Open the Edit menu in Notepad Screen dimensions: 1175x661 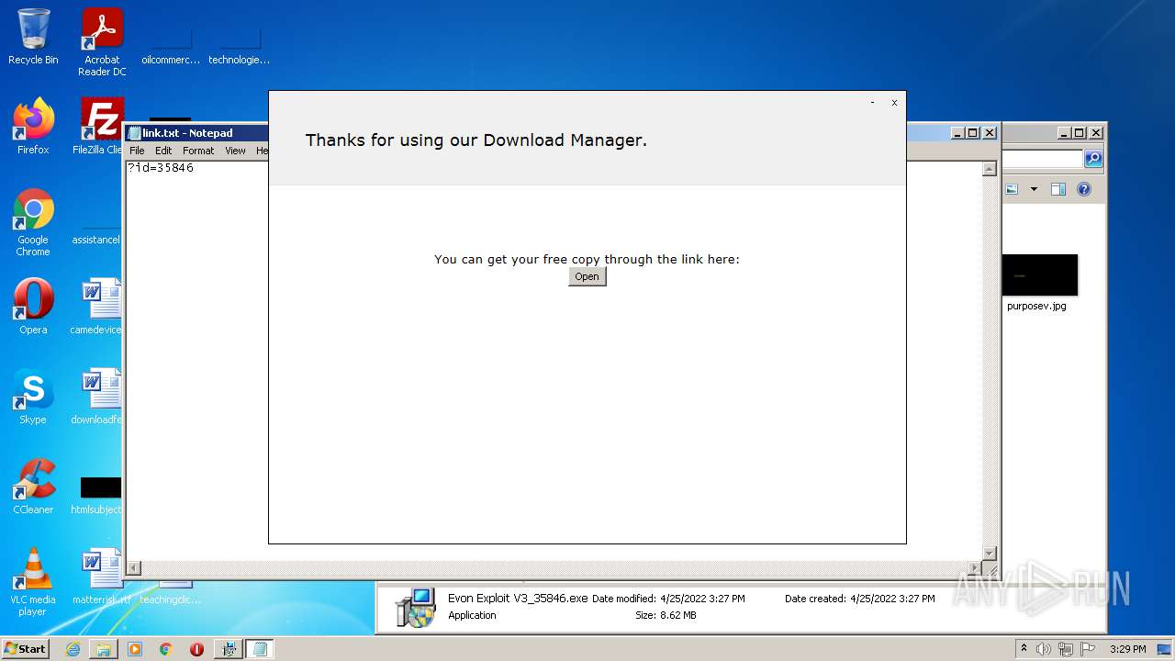pyautogui.click(x=163, y=151)
